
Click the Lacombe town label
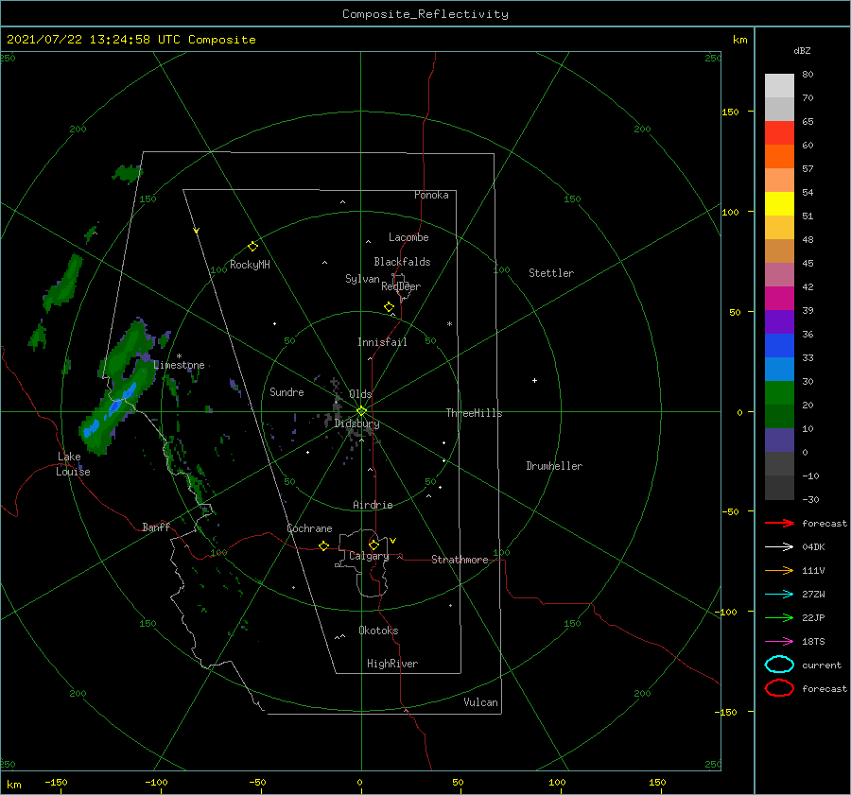408,237
